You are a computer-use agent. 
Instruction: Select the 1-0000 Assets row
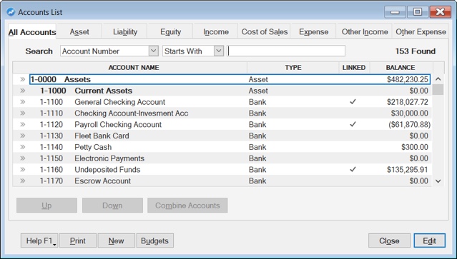pyautogui.click(x=230, y=79)
